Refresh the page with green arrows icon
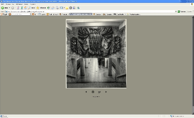This screenshot has height=118, width=194. (x=22, y=8)
